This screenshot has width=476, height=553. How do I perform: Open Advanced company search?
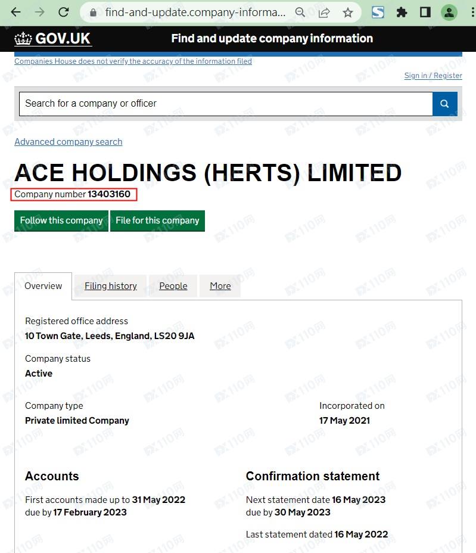68,142
